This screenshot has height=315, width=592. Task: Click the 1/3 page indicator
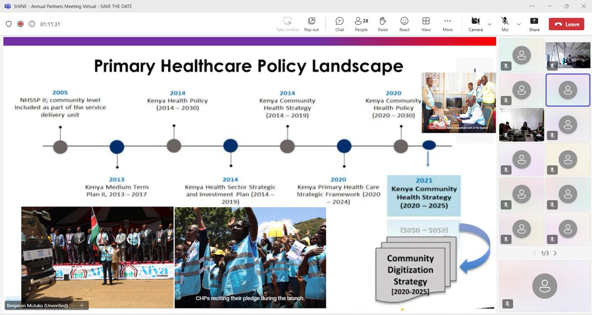[545, 253]
